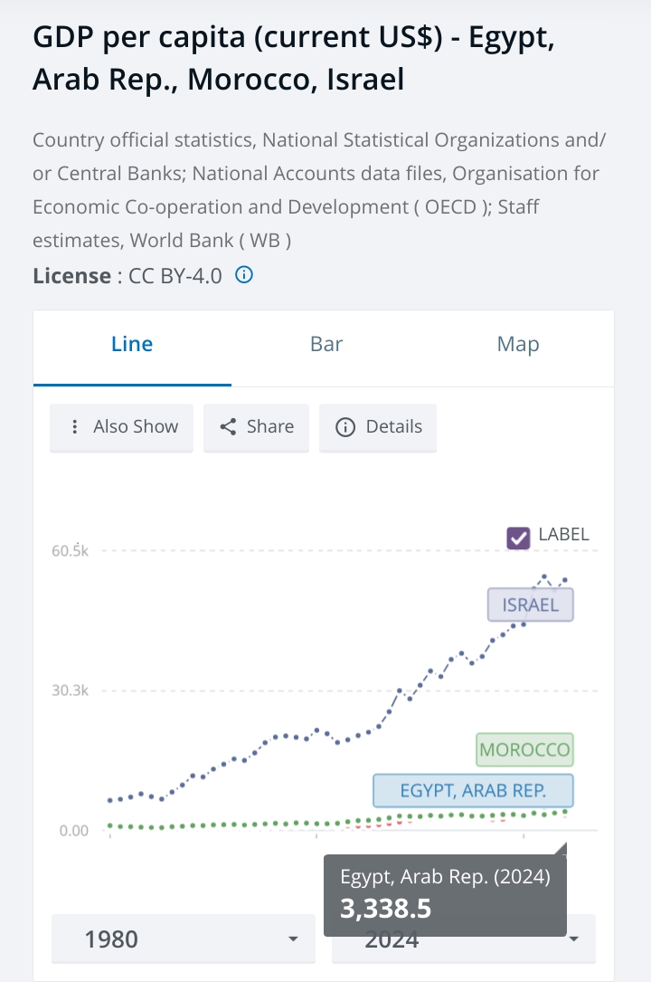This screenshot has width=651, height=982.
Task: Click the 0.00 axis value
Action: pos(74,831)
